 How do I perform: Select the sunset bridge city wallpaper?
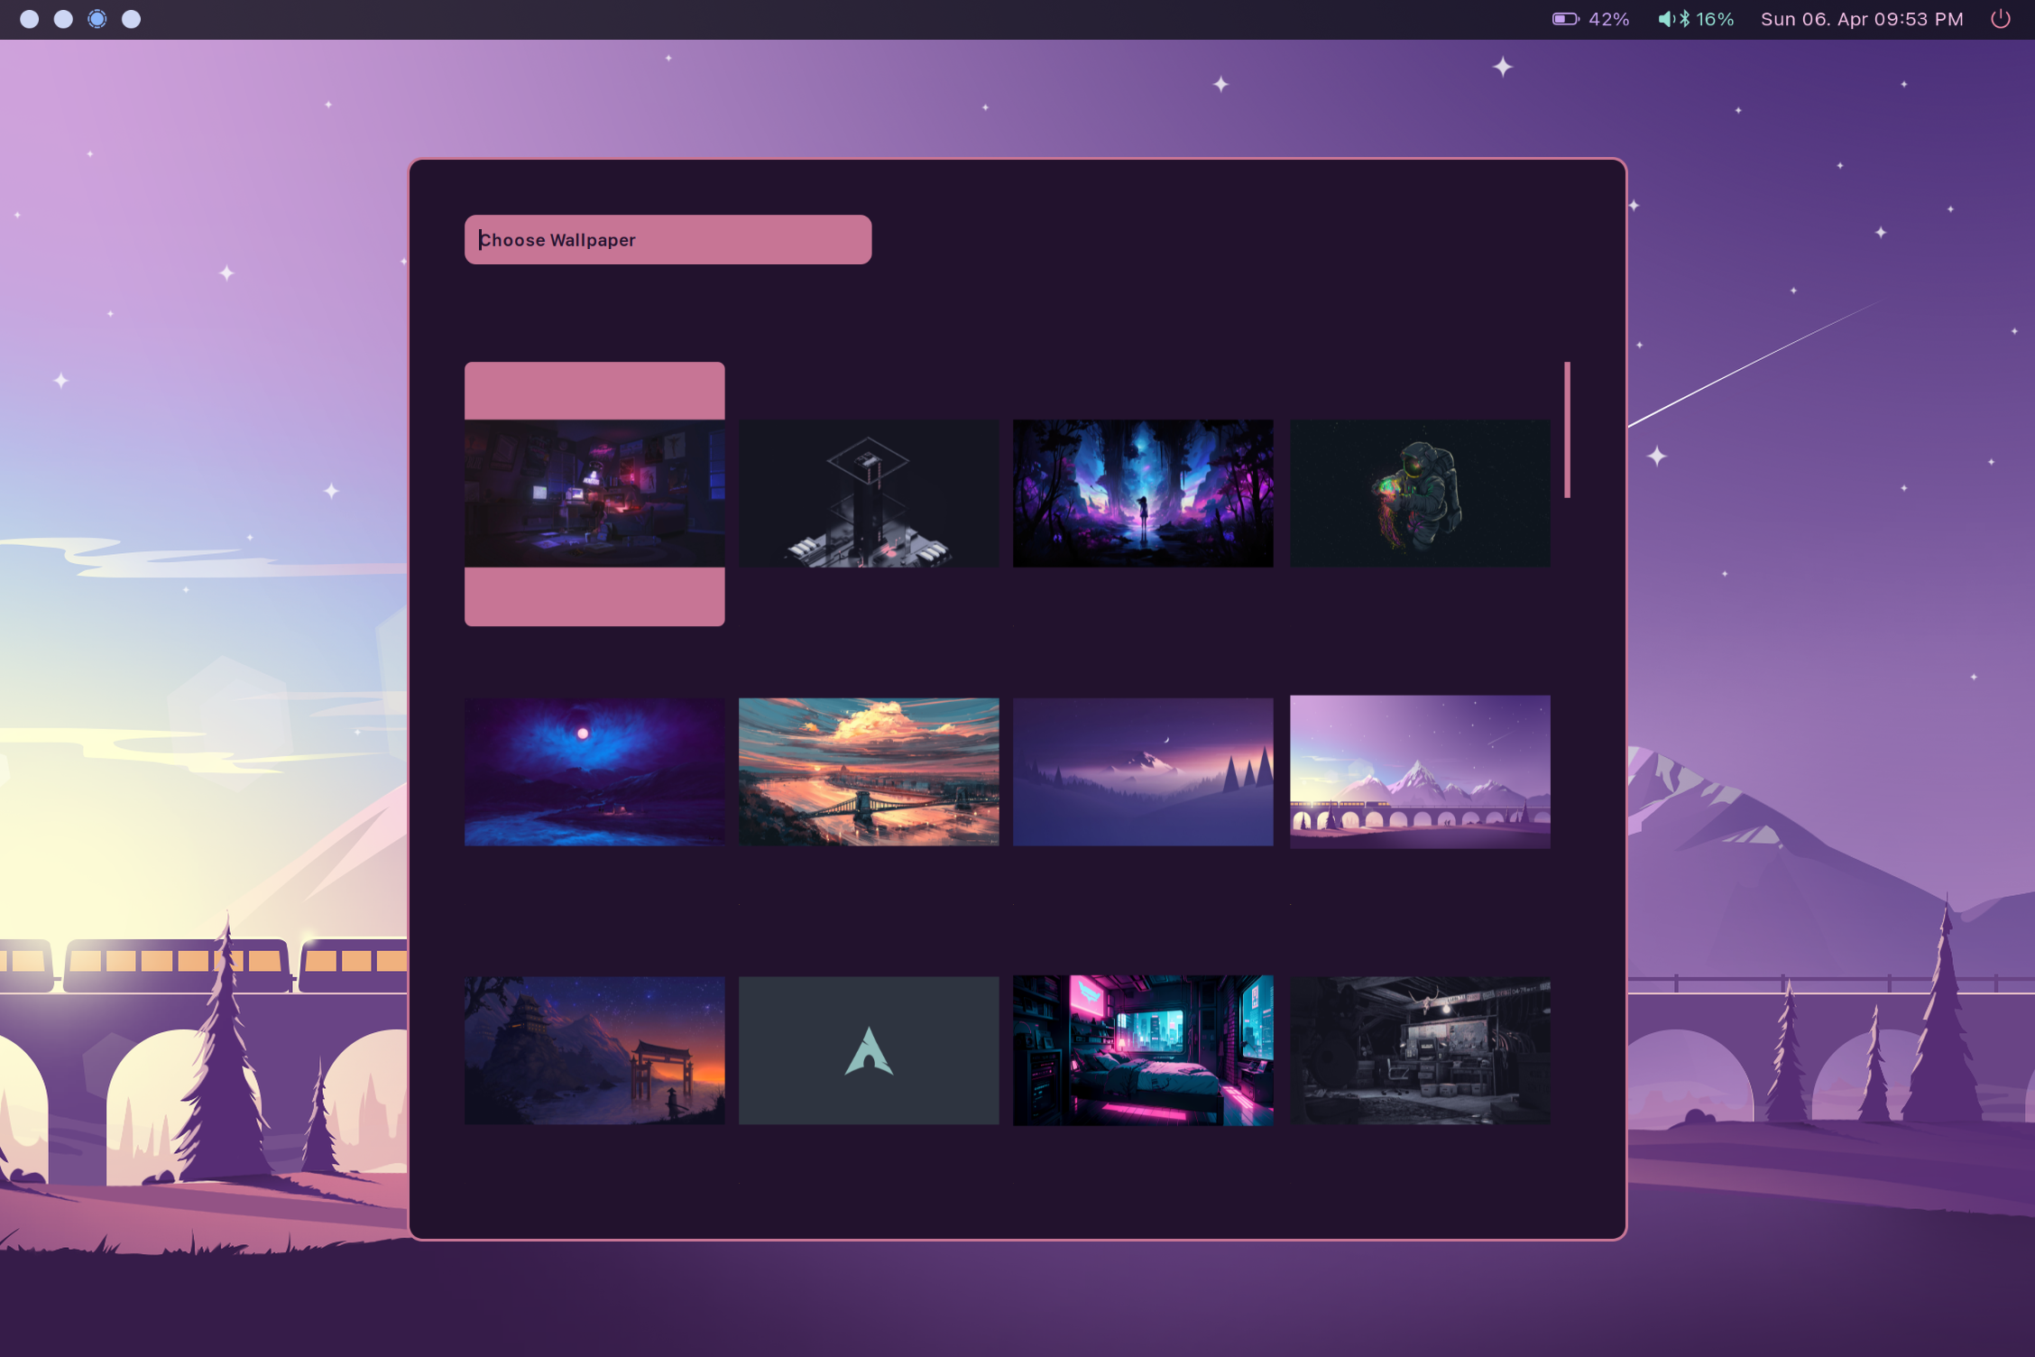pyautogui.click(x=869, y=771)
